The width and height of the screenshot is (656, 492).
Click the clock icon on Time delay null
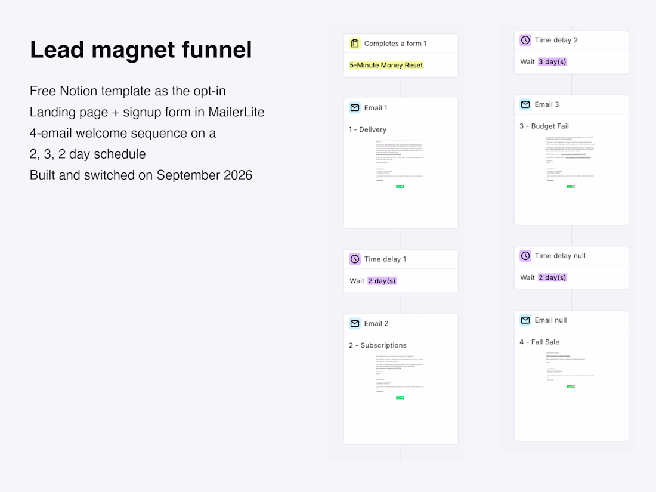[x=525, y=256]
